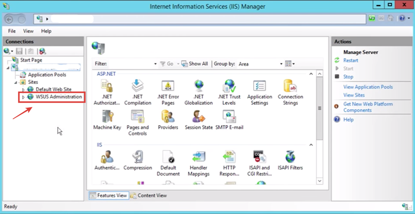Open .NET Globalization feature
The image size is (415, 214).
click(x=199, y=92)
